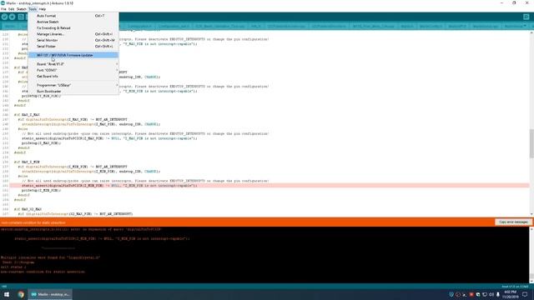Click the Copy error messages button
Image resolution: width=534 pixels, height=300 pixels.
point(513,222)
